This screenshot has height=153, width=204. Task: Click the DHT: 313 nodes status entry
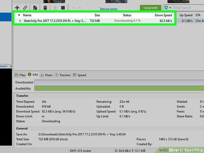click(80, 151)
